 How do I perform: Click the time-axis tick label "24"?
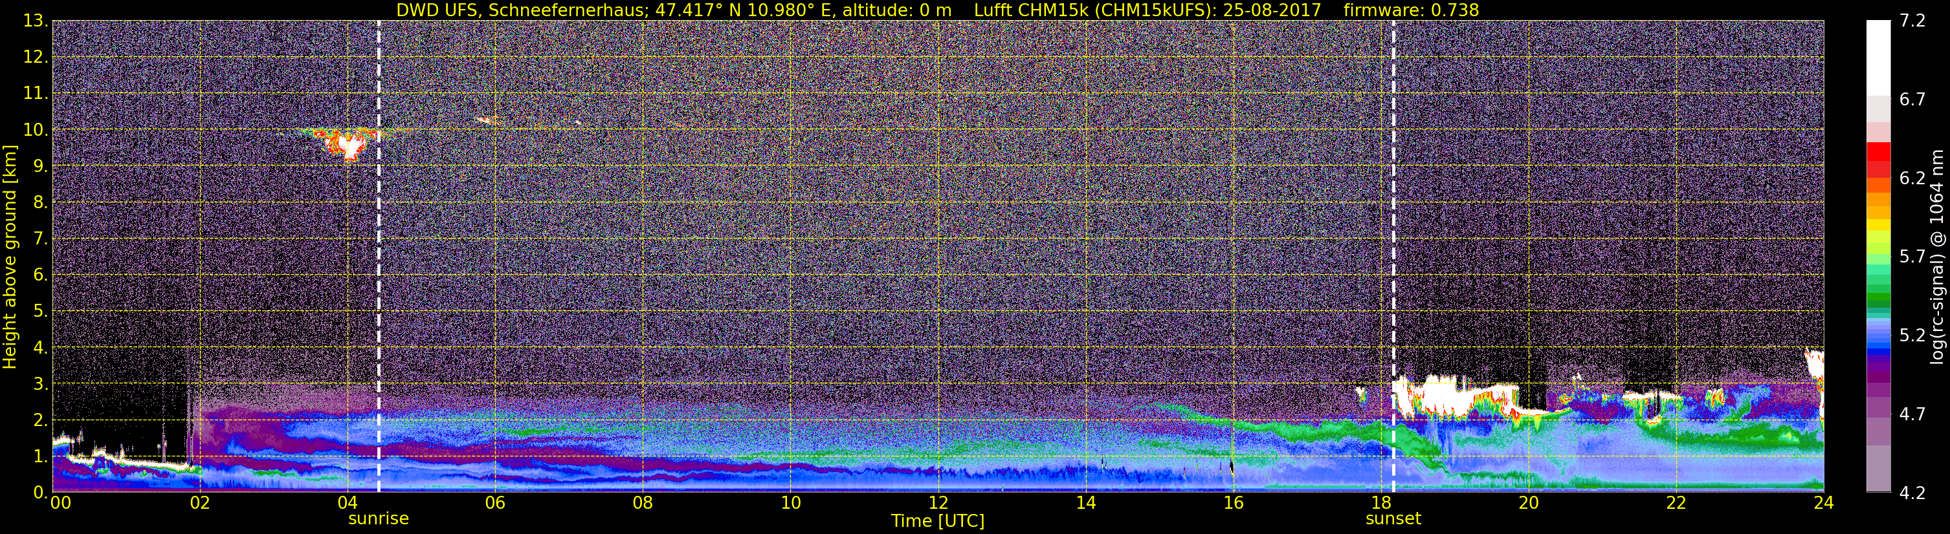[1824, 504]
